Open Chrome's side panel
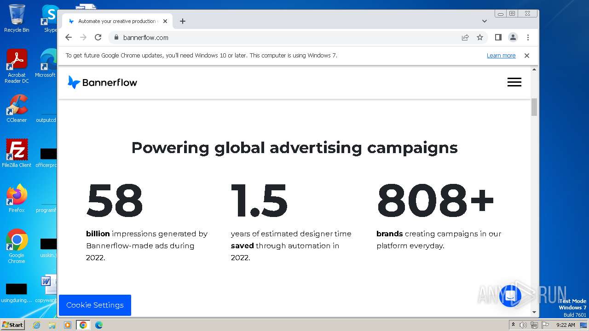Image resolution: width=589 pixels, height=331 pixels. (x=498, y=37)
